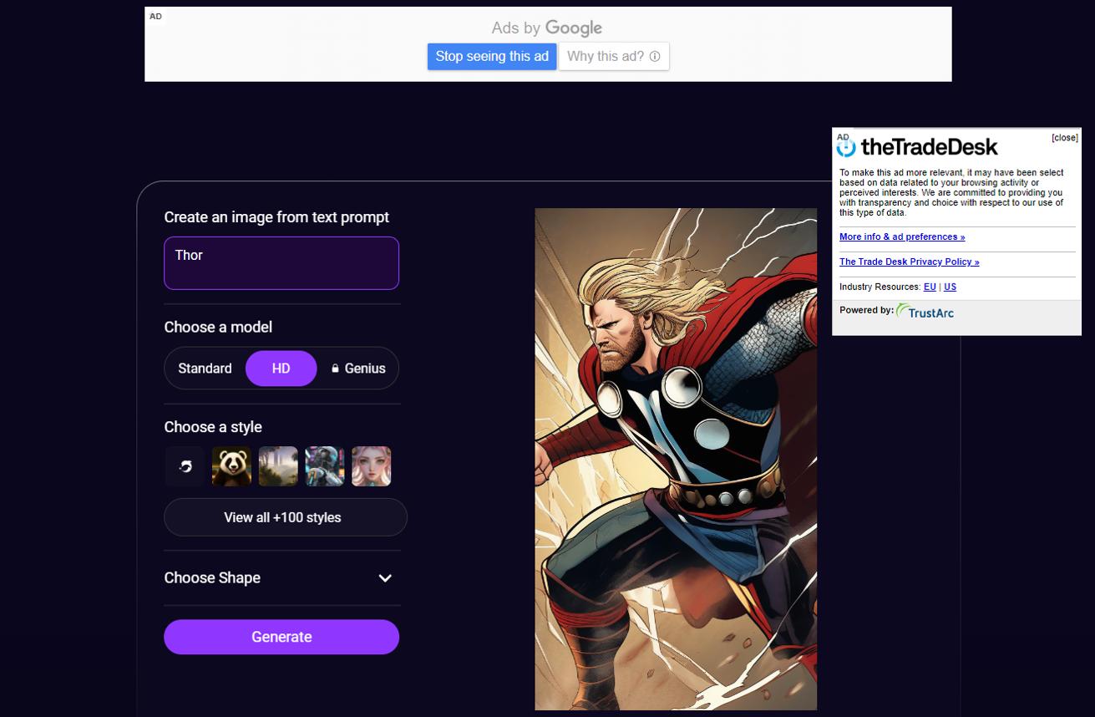The width and height of the screenshot is (1095, 717).
Task: Choose the panda photo style thumbnail
Action: click(x=231, y=466)
